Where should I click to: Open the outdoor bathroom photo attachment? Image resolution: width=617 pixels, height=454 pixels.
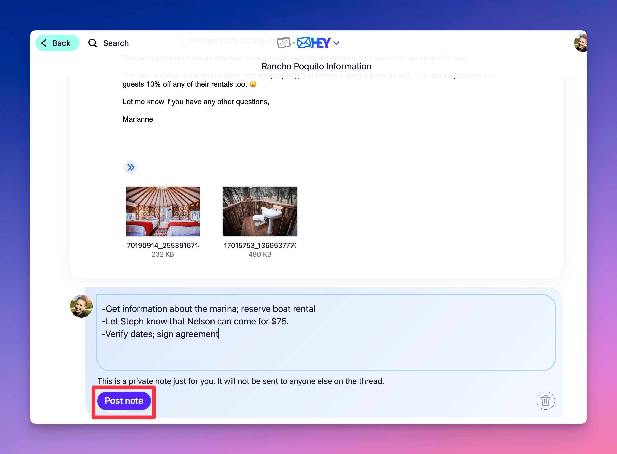tap(260, 211)
